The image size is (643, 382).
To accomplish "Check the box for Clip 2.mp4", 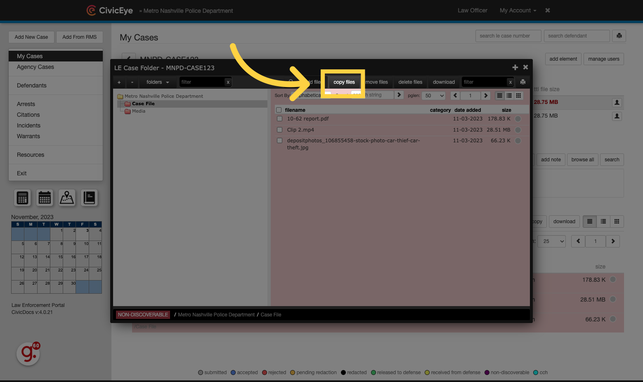I will click(x=279, y=130).
